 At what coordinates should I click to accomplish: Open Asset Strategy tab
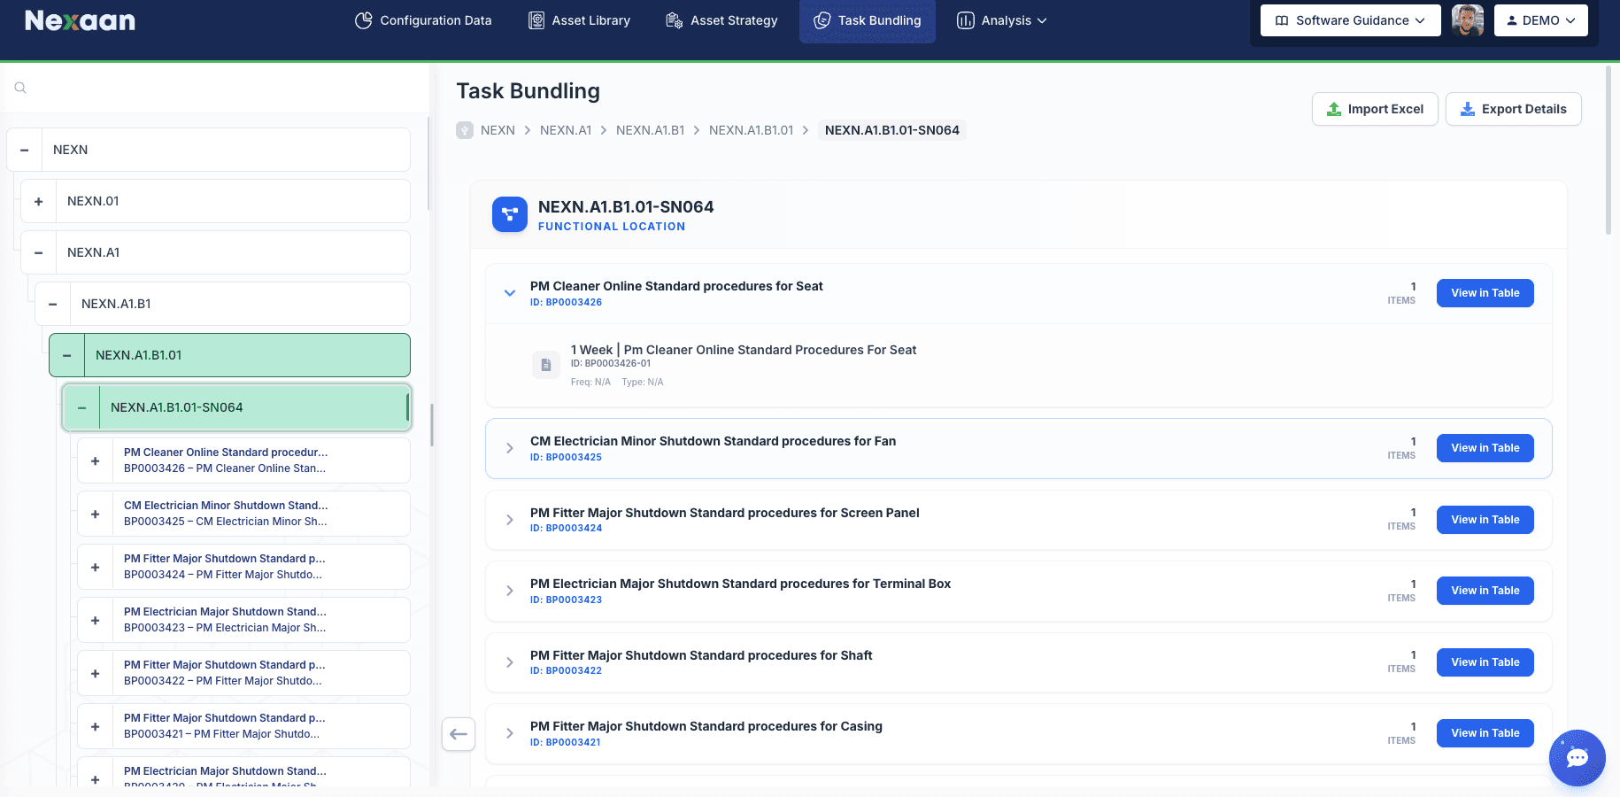pyautogui.click(x=722, y=20)
